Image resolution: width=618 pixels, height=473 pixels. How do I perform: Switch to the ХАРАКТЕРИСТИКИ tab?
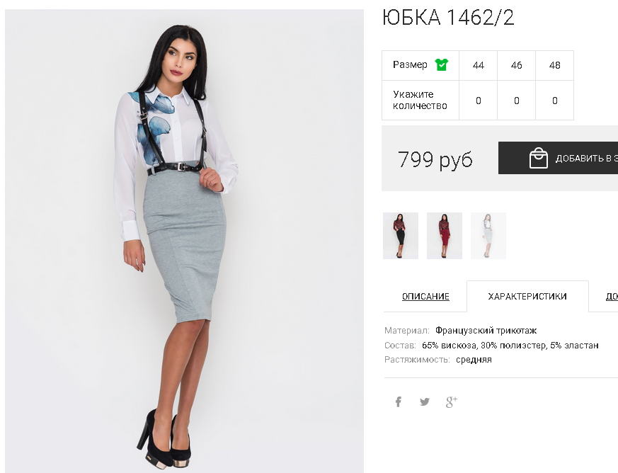527,297
